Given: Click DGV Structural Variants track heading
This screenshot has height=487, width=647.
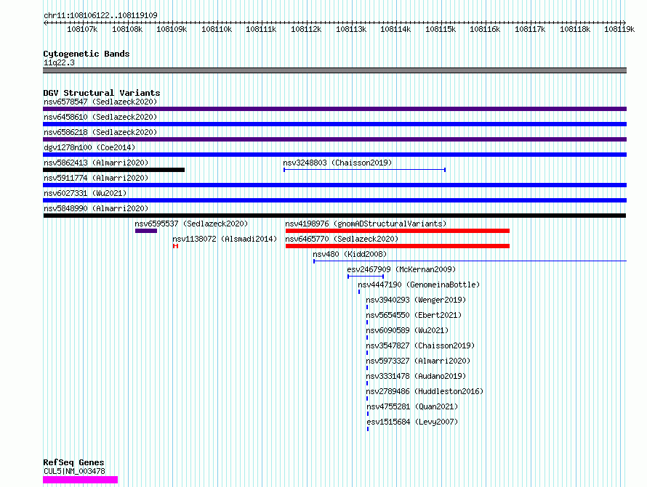Looking at the screenshot, I should click(x=102, y=93).
